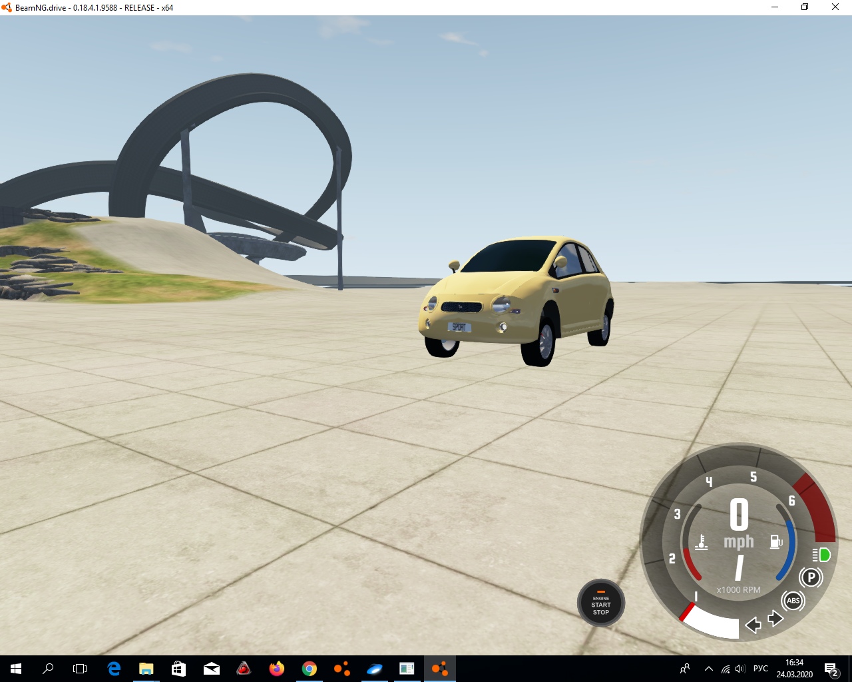Open the green window app on the taskbar

click(x=407, y=669)
